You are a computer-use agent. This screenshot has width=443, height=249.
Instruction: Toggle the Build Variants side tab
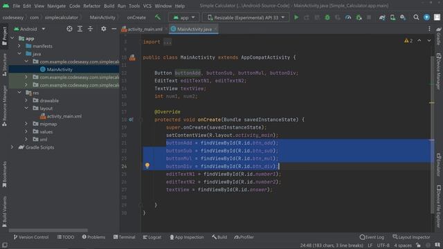(4, 212)
